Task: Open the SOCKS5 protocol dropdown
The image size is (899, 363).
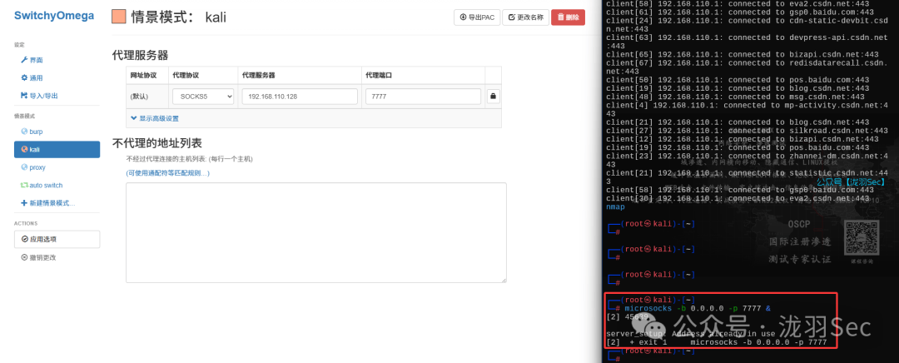Action: point(203,97)
